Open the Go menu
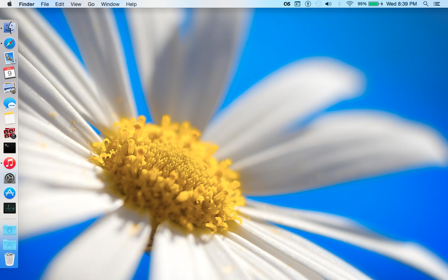This screenshot has width=448, height=280. [91, 4]
